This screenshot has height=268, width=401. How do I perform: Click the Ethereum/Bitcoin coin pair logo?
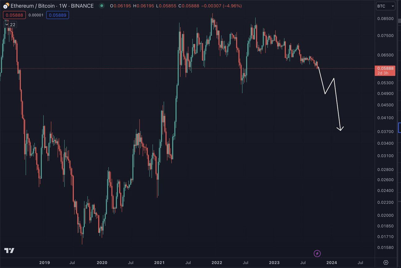point(6,6)
